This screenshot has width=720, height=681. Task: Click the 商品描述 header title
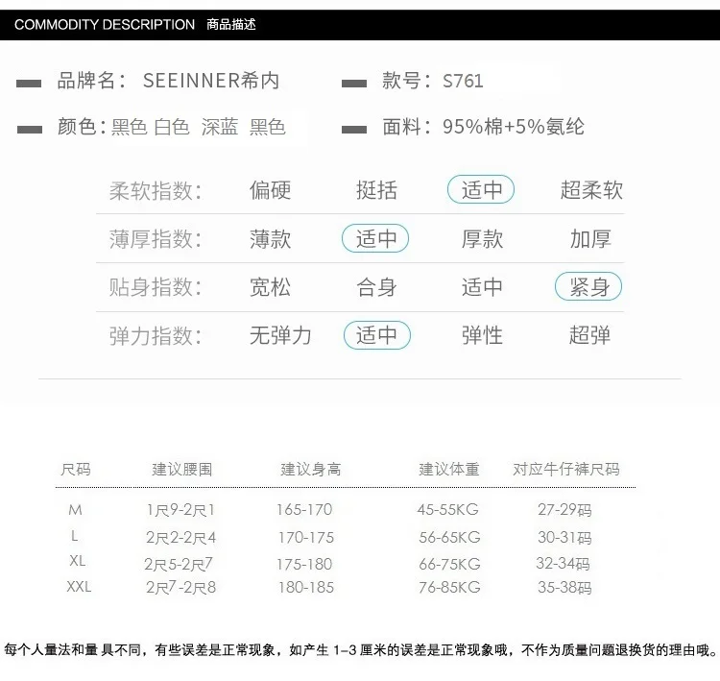pos(231,24)
